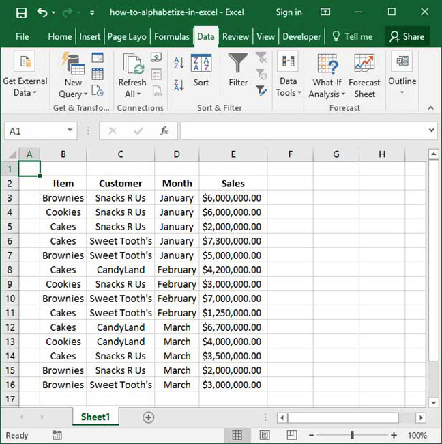
Task: Click the Name Box showing A1
Action: (x=35, y=131)
